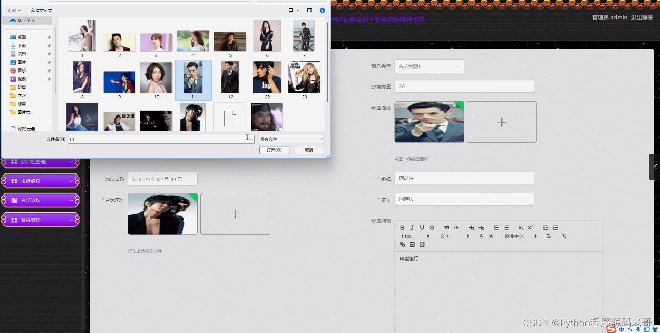Click 退出登录 to log out
This screenshot has width=660, height=333.
point(641,17)
